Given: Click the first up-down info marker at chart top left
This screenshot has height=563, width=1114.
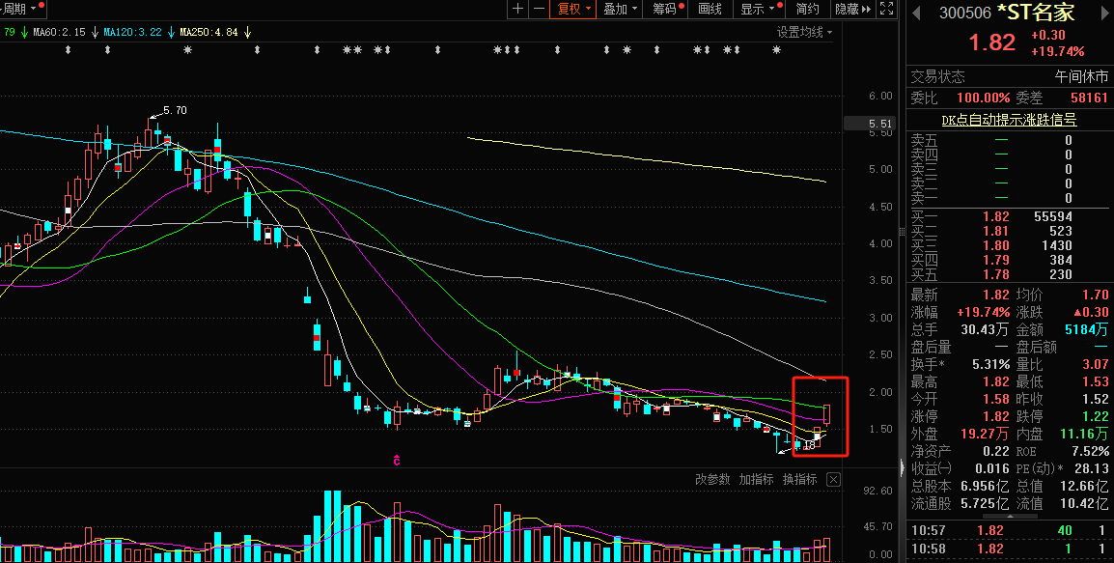Looking at the screenshot, I should pyautogui.click(x=69, y=50).
